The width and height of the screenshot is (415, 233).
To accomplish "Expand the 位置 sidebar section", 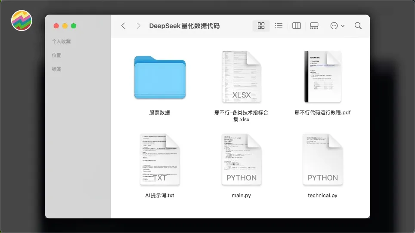I will pyautogui.click(x=56, y=55).
